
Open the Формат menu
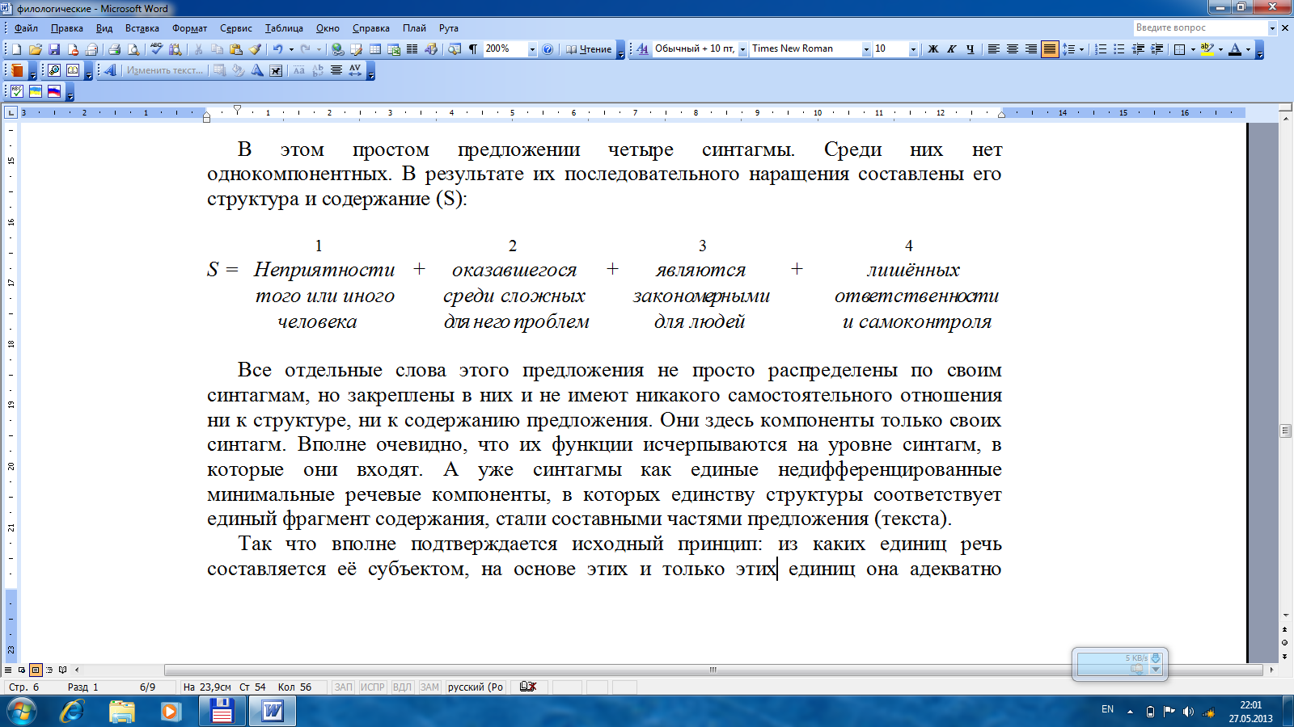pyautogui.click(x=189, y=28)
